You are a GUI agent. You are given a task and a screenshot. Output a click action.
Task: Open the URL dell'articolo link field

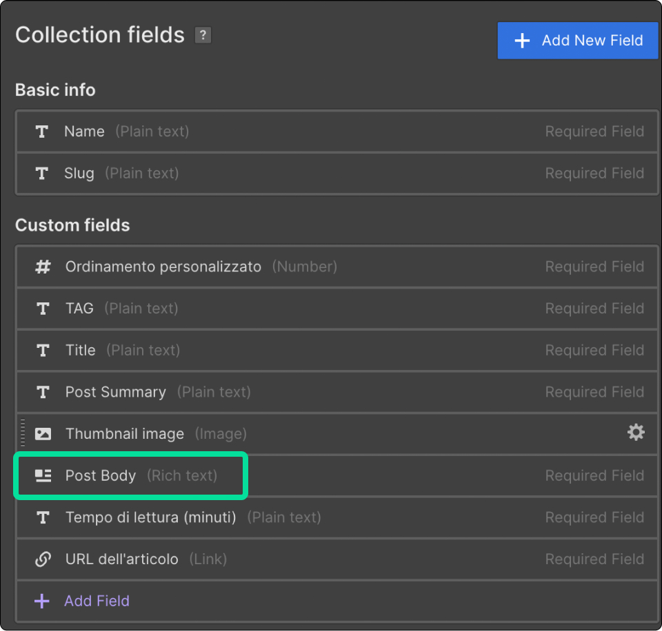point(337,559)
